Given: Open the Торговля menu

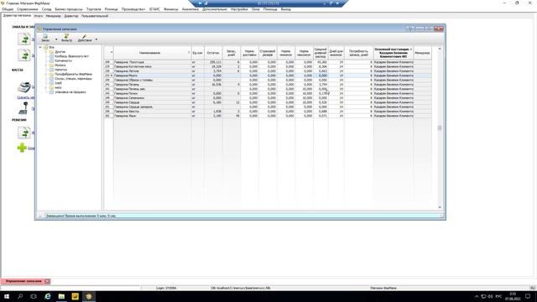Looking at the screenshot, I should pyautogui.click(x=94, y=9).
